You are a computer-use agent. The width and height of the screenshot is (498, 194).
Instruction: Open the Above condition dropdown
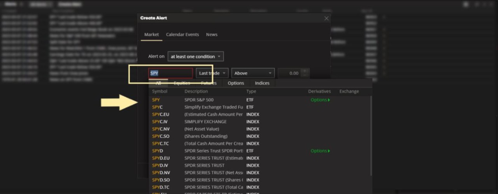pyautogui.click(x=253, y=73)
